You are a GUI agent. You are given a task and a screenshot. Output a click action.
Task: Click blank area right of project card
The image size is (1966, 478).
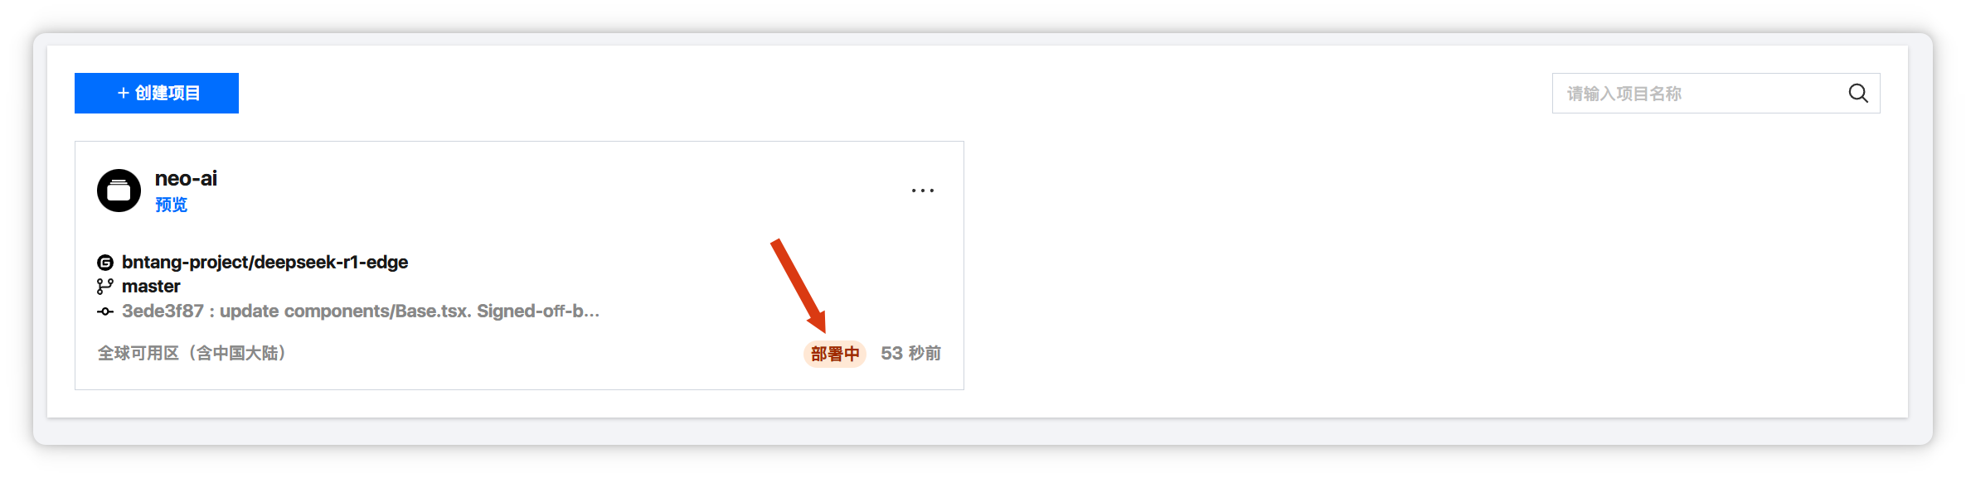click(x=1410, y=265)
